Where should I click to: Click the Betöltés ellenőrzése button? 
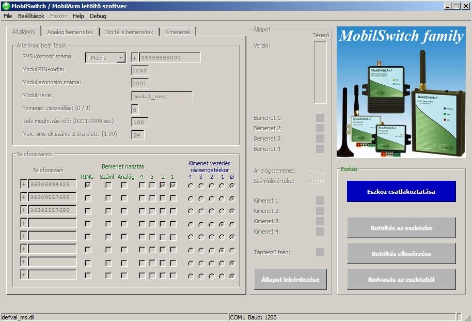(401, 254)
